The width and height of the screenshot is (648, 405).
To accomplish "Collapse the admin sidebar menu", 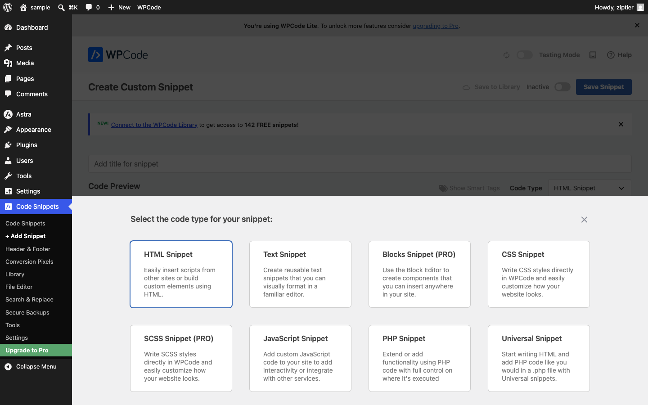I will (x=36, y=366).
